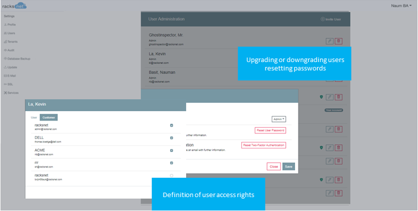Open Database Backup in sidebar

tap(17, 59)
